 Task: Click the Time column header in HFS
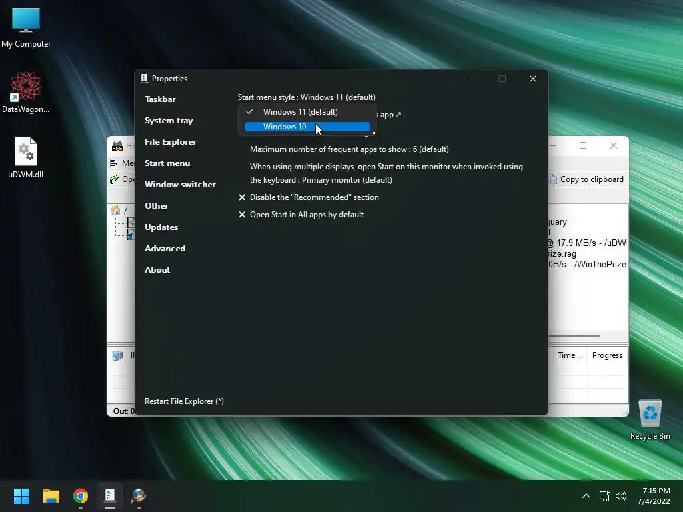(570, 356)
